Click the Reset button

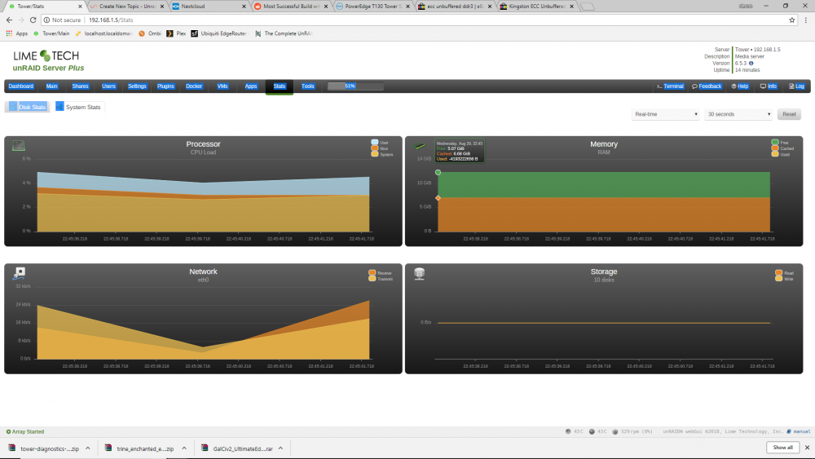[x=789, y=114]
